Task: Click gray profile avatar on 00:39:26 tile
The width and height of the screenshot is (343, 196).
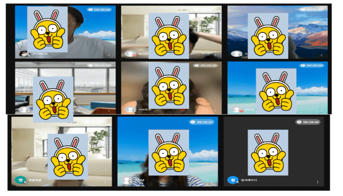Action: (131, 109)
